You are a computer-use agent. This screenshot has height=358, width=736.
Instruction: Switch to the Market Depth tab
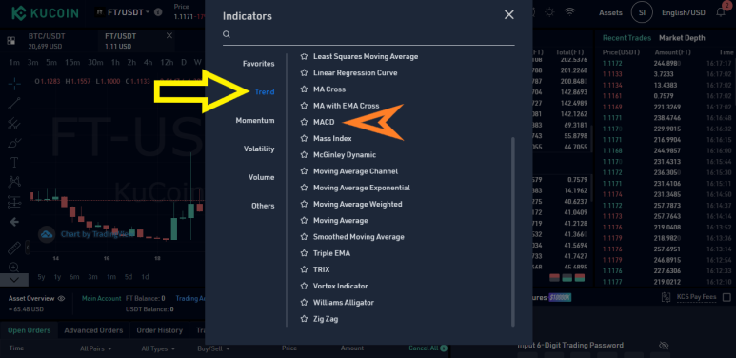[682, 38]
